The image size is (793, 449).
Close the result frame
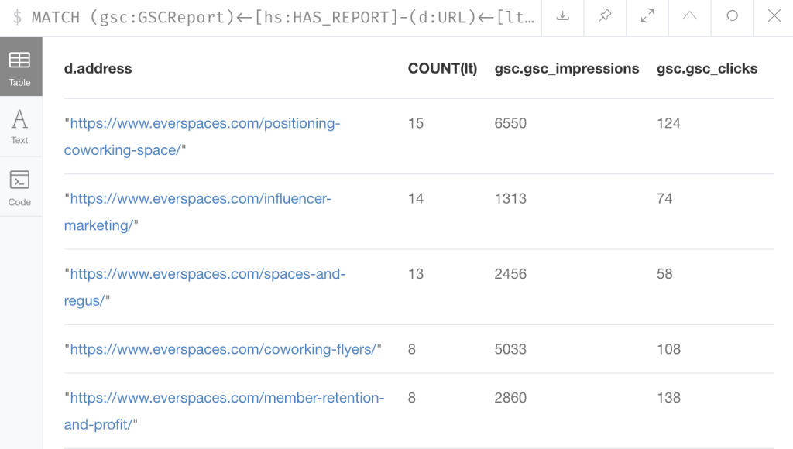click(774, 16)
